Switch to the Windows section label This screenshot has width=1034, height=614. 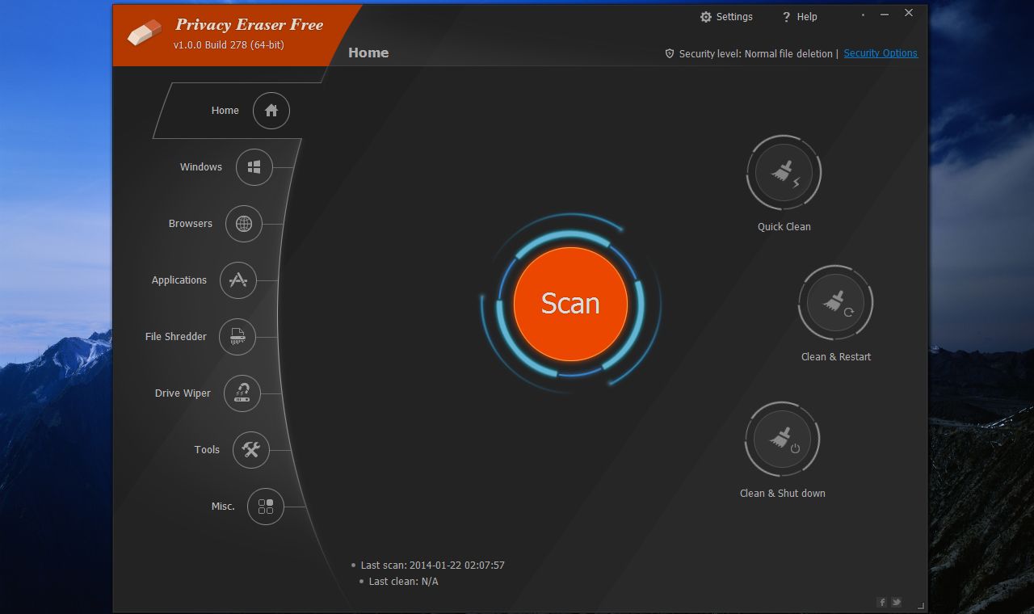[201, 167]
